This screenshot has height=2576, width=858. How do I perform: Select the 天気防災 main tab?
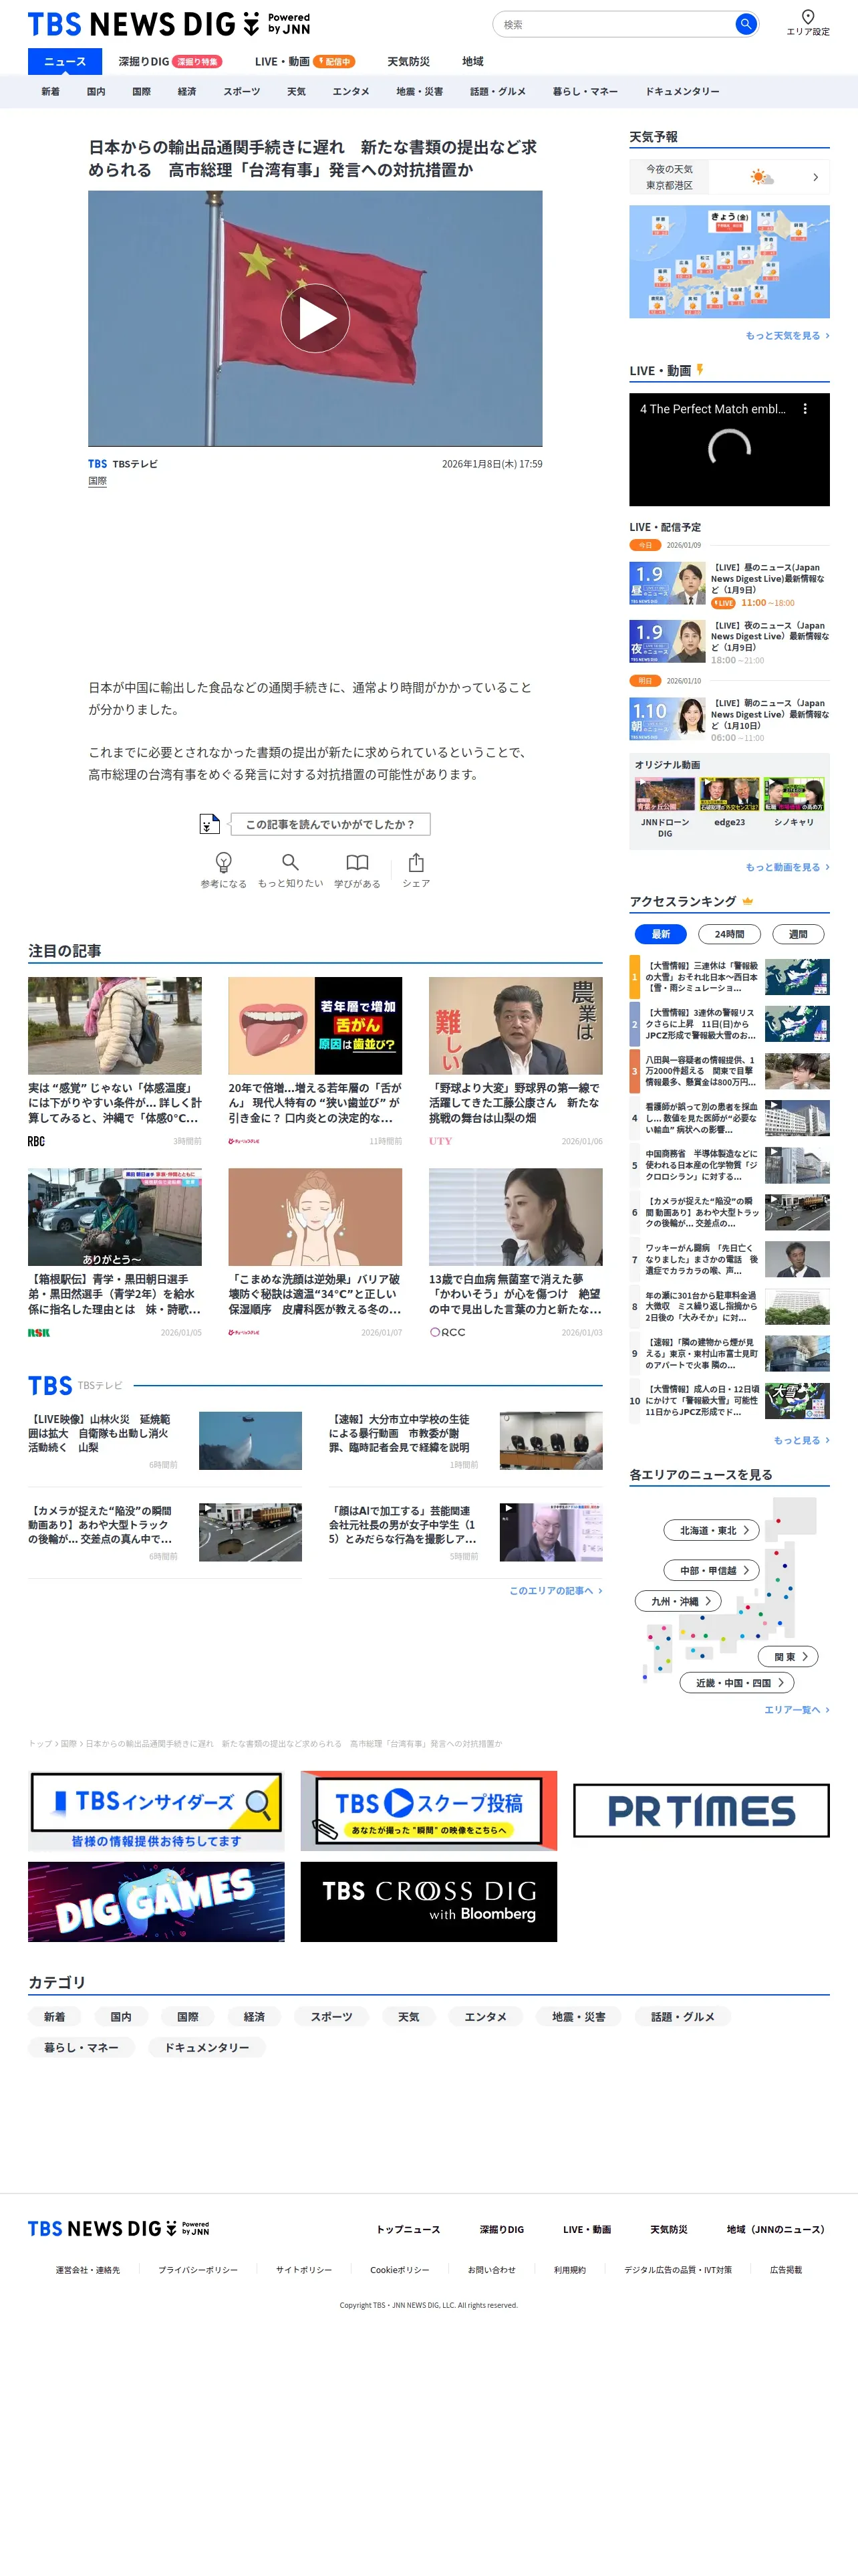coord(408,61)
